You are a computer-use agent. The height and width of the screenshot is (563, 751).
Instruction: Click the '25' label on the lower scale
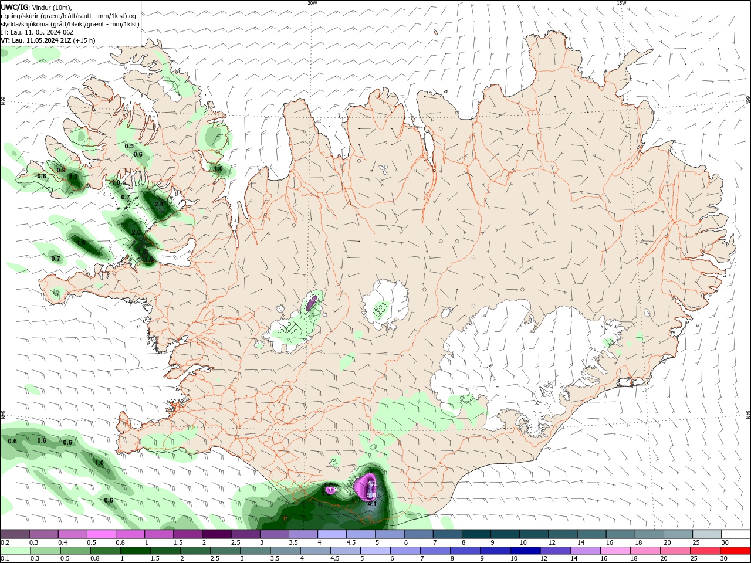coord(694,559)
